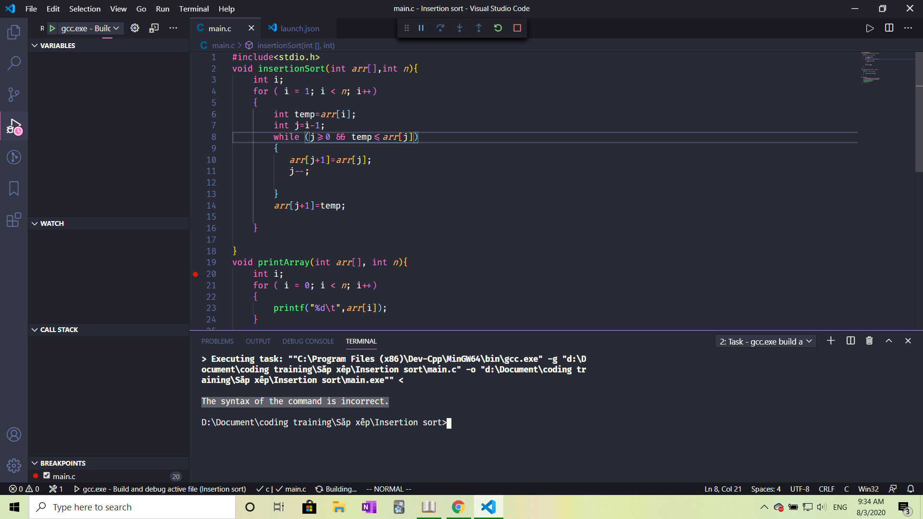This screenshot has width=923, height=519.
Task: Restart the debugger from floating toolbar
Action: [x=498, y=28]
